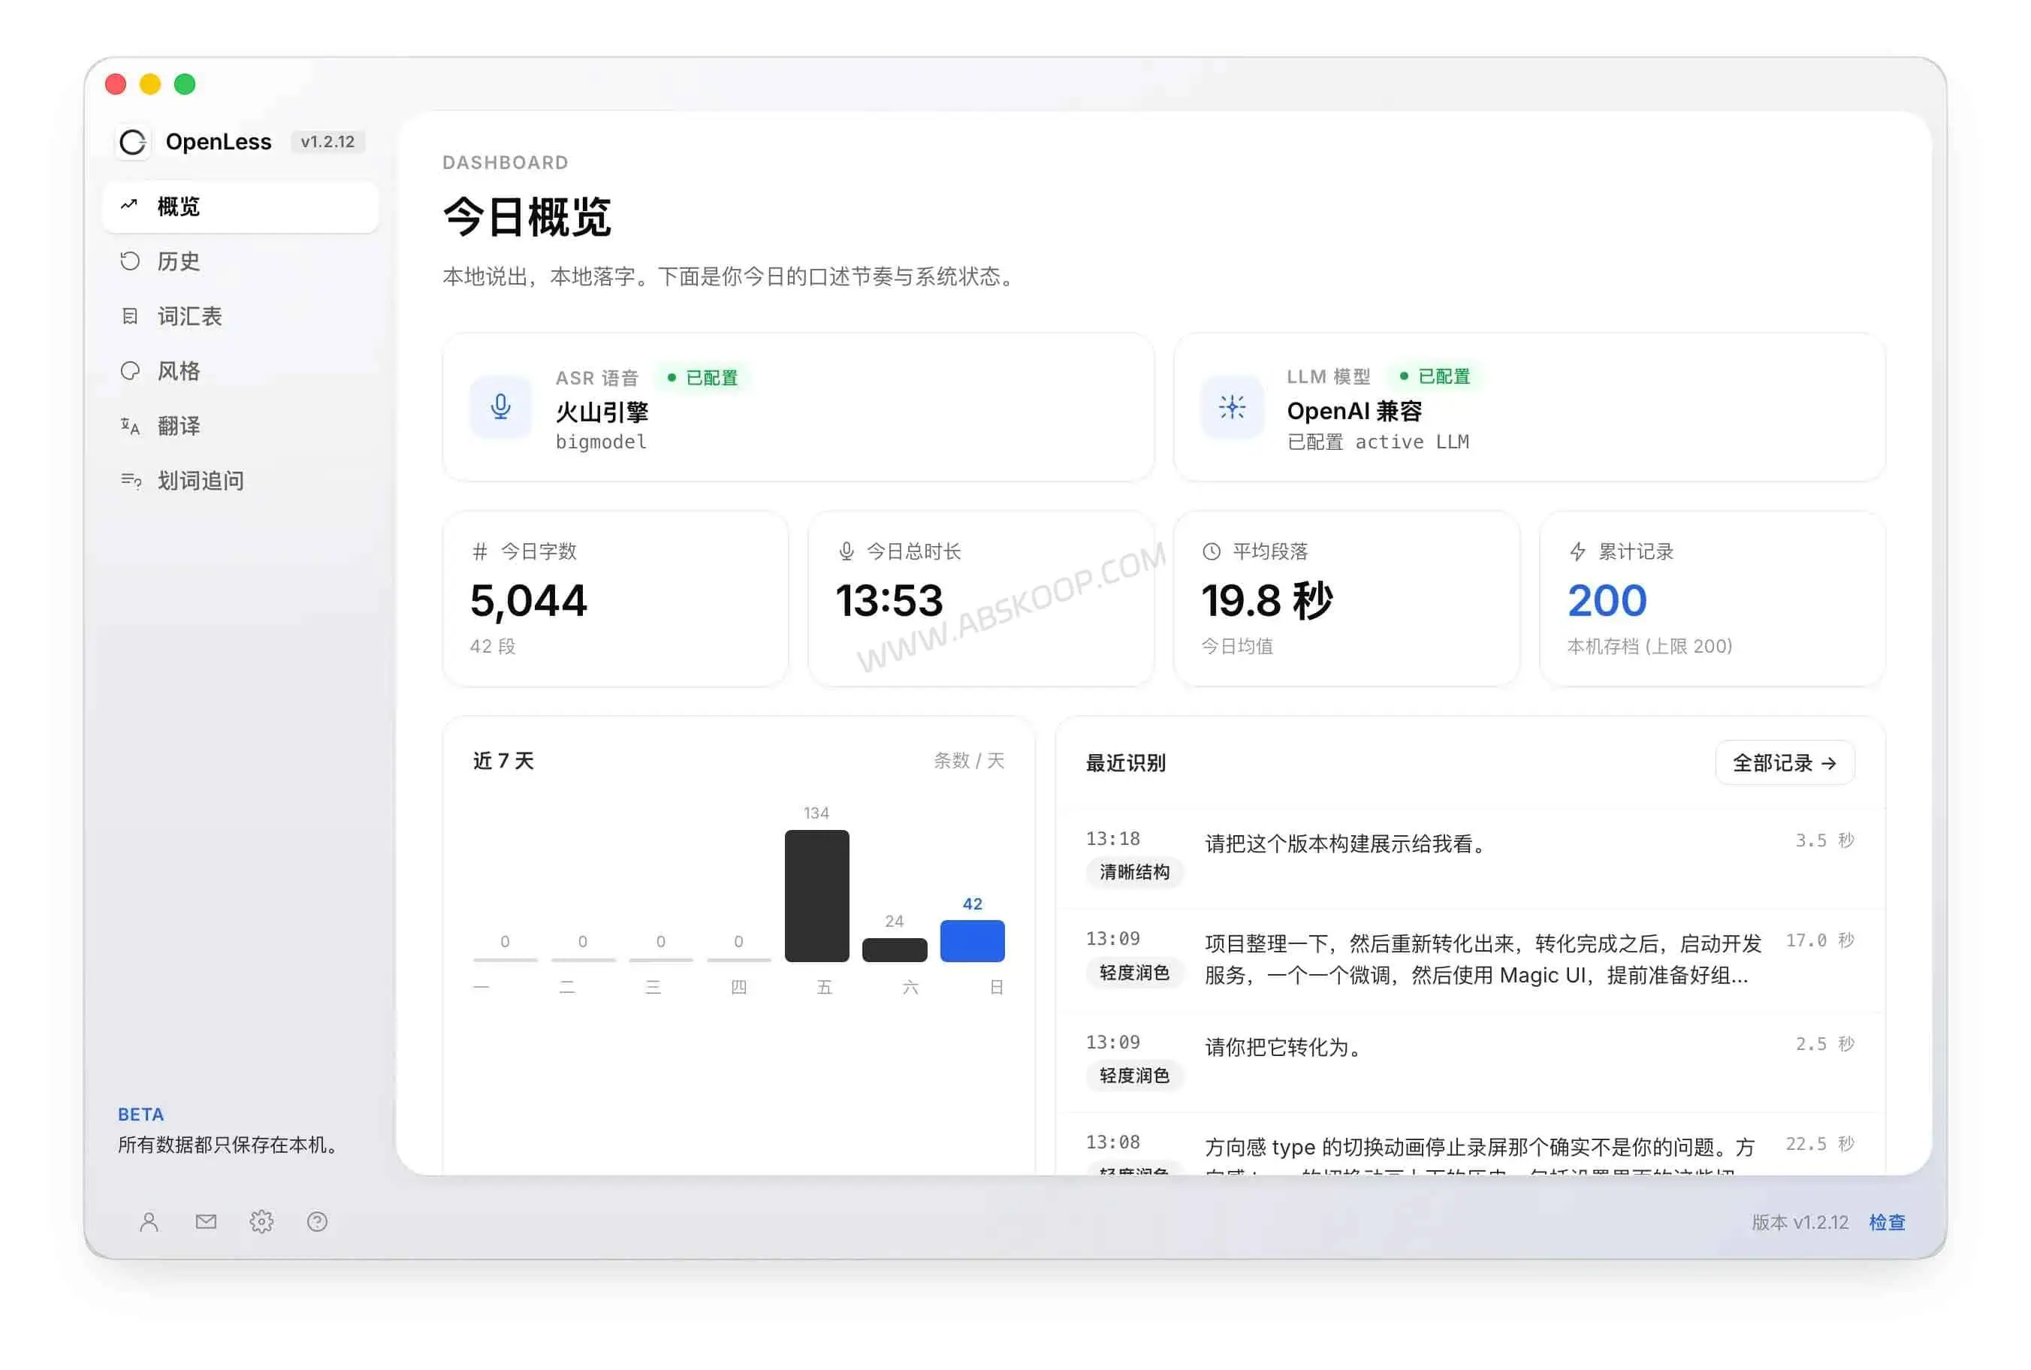This screenshot has width=2031, height=1370.
Task: Click the 条数 / 天 chart unit label
Action: (969, 760)
